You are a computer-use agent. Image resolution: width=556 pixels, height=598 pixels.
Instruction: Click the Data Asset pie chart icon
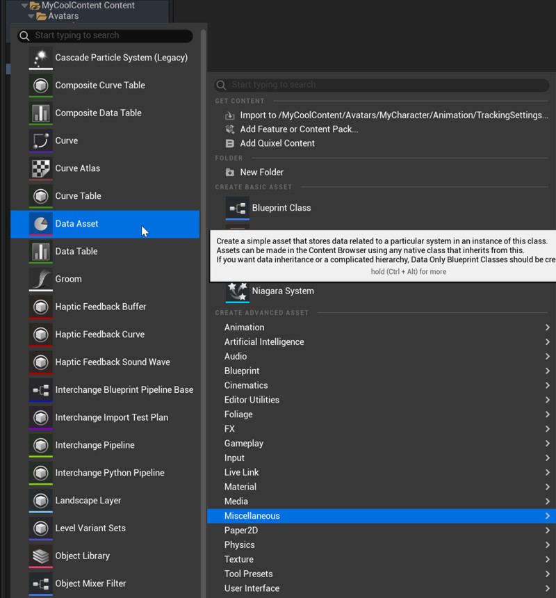coord(41,224)
